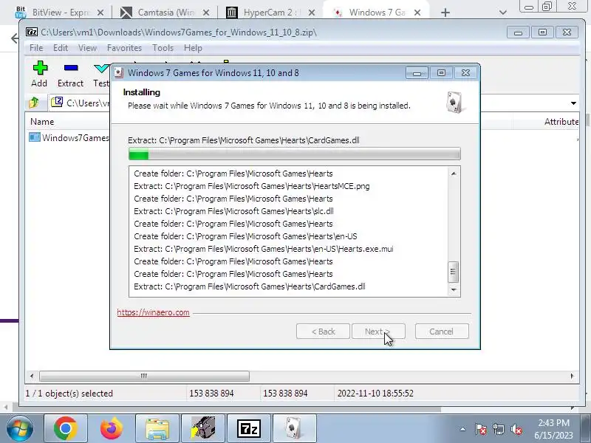591x443 pixels.
Task: Click the HeartsMCE.png extract log line
Action: pos(252,186)
